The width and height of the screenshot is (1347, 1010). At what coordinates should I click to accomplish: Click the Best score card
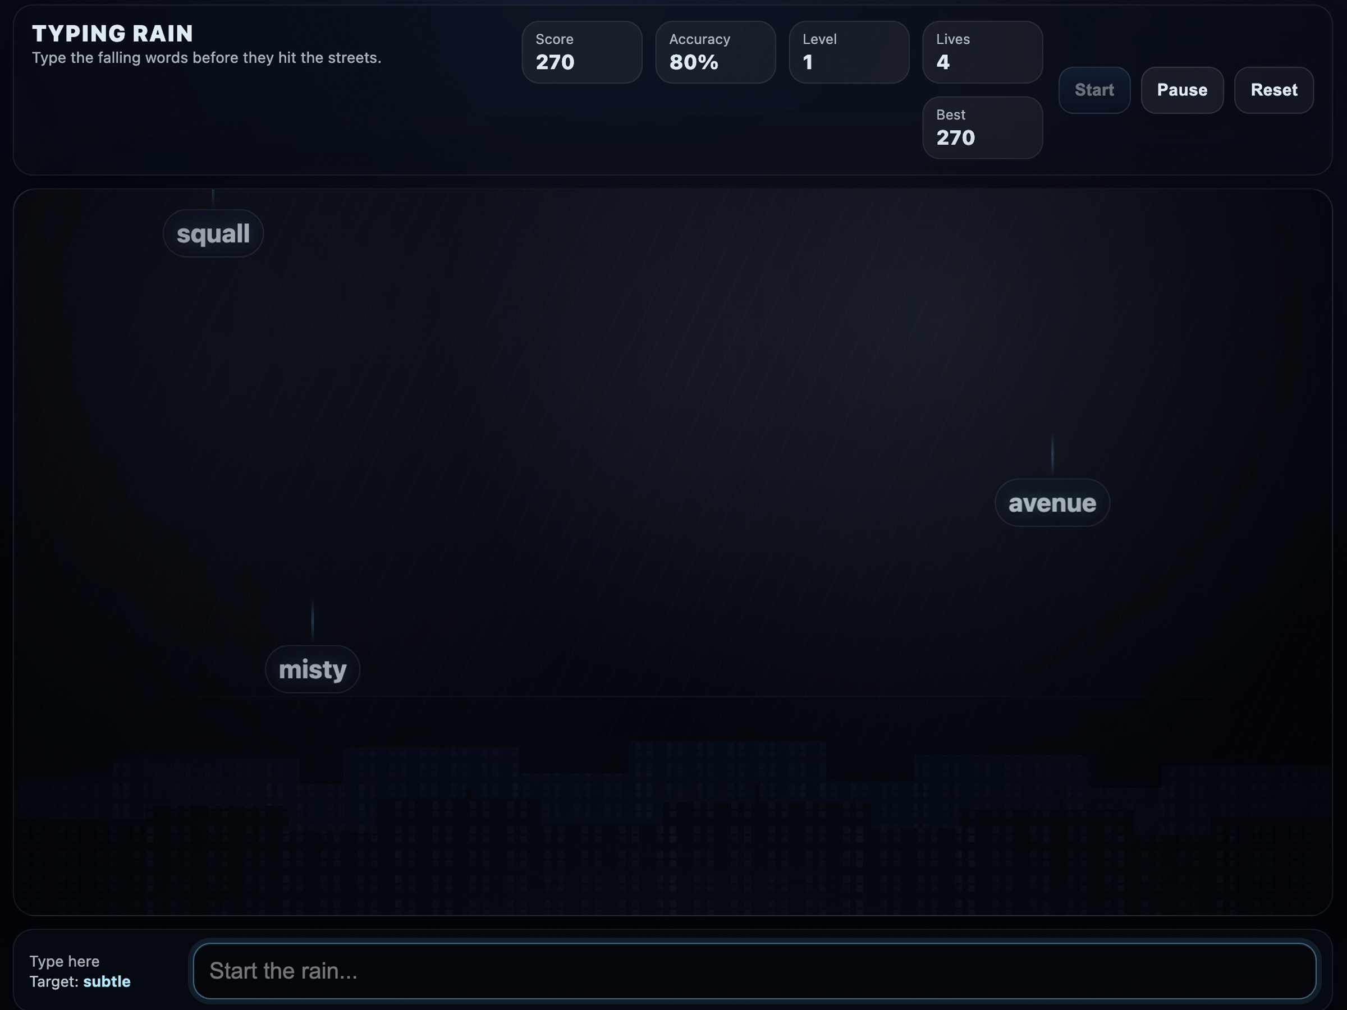pyautogui.click(x=982, y=128)
